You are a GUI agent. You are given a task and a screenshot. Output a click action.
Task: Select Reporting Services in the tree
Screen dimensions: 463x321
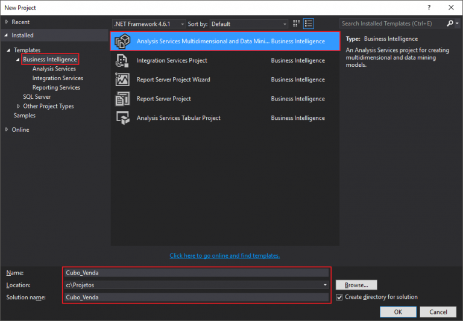point(56,87)
